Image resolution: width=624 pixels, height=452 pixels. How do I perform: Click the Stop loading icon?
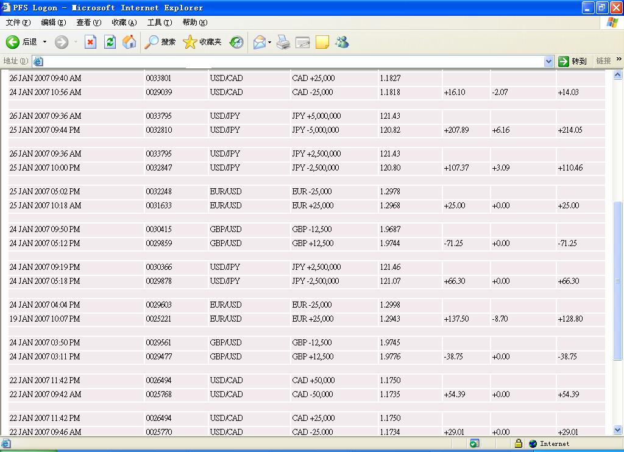(x=90, y=42)
